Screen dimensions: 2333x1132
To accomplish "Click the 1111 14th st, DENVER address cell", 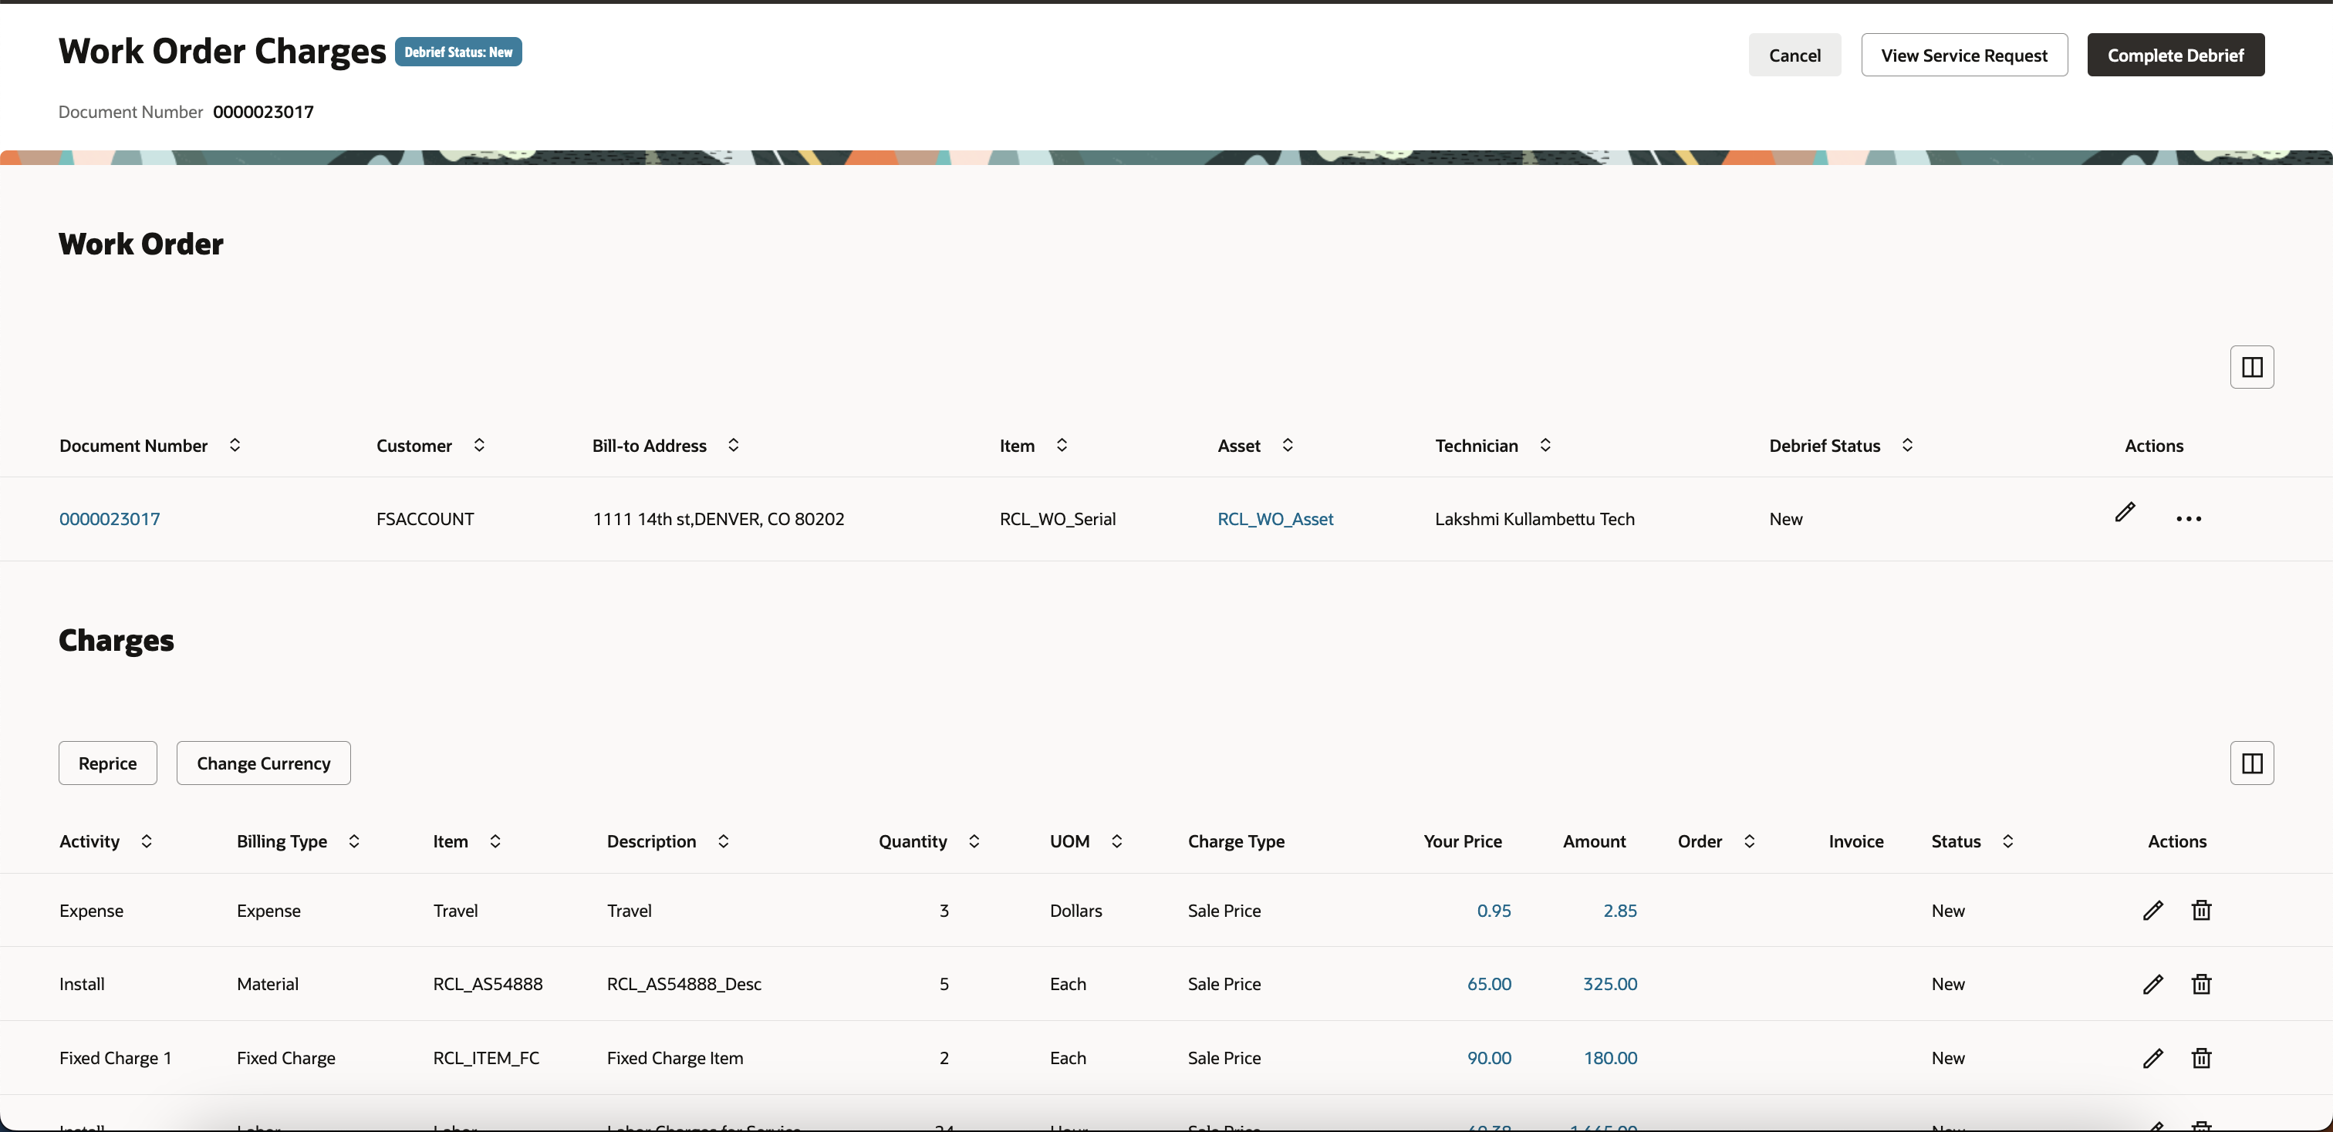I will (718, 520).
